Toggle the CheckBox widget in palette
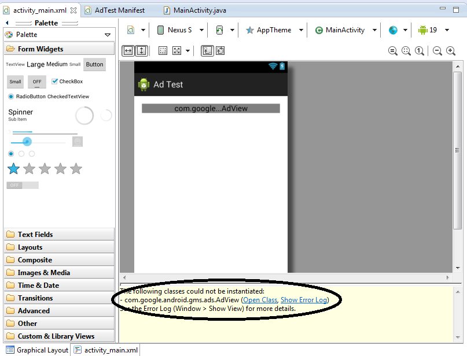The height and width of the screenshot is (356, 467). coord(67,81)
